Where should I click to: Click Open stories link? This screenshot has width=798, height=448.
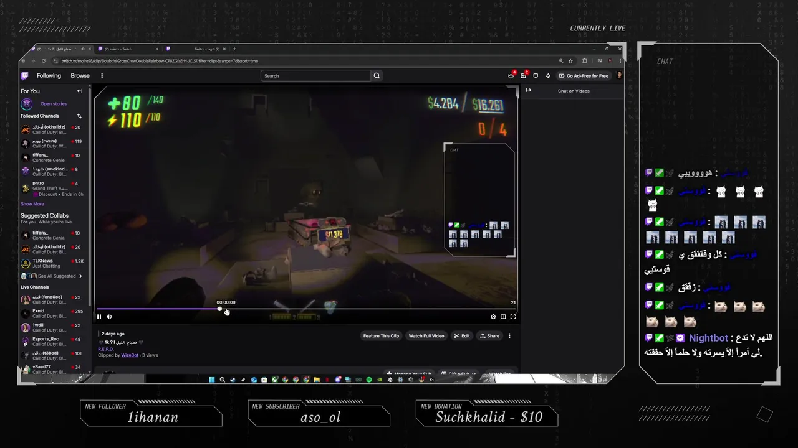click(54, 104)
